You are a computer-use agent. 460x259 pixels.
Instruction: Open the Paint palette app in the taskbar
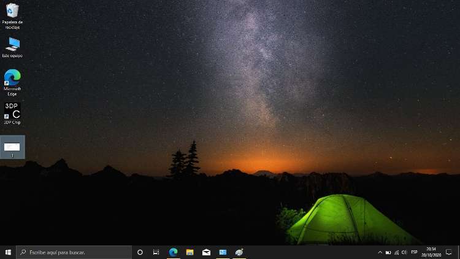240,252
